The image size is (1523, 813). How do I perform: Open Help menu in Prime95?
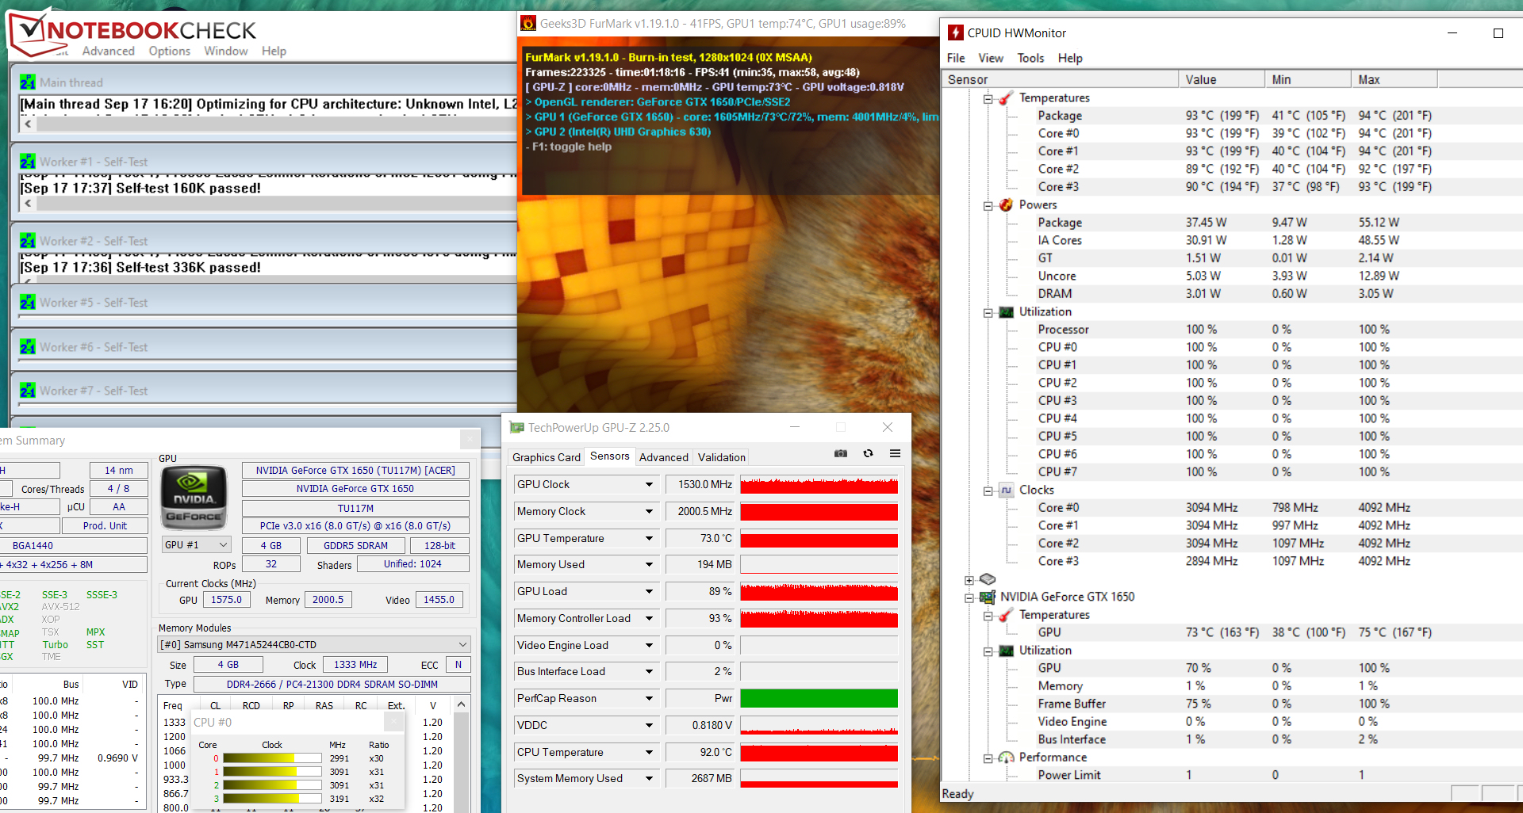pos(274,51)
